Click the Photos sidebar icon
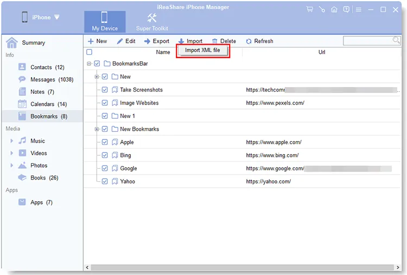The height and width of the screenshot is (275, 407). coord(22,165)
